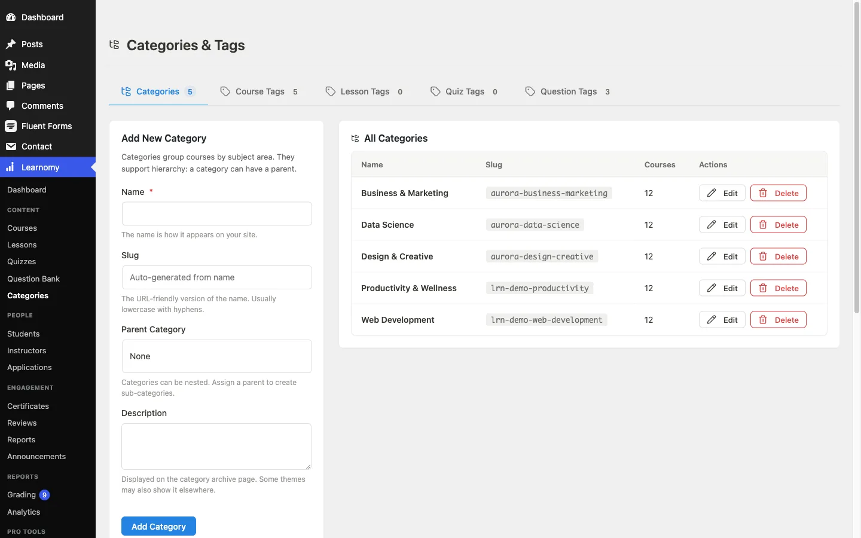
Task: Open Courses in Learnomy submenu
Action: tap(22, 228)
